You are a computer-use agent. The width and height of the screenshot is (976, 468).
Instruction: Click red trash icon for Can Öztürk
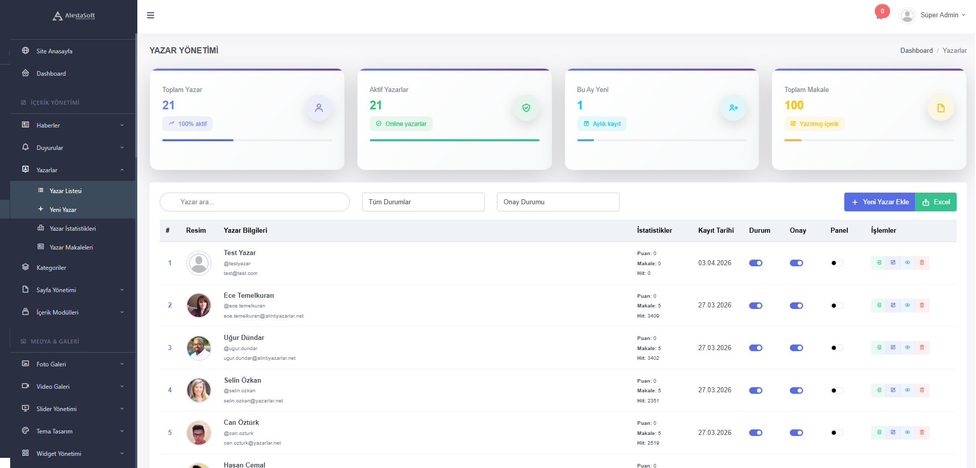[x=922, y=432]
